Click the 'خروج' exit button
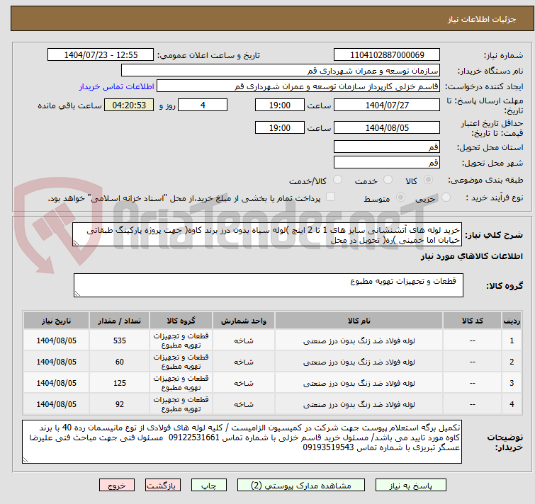The height and width of the screenshot is (504, 535). coord(117,486)
